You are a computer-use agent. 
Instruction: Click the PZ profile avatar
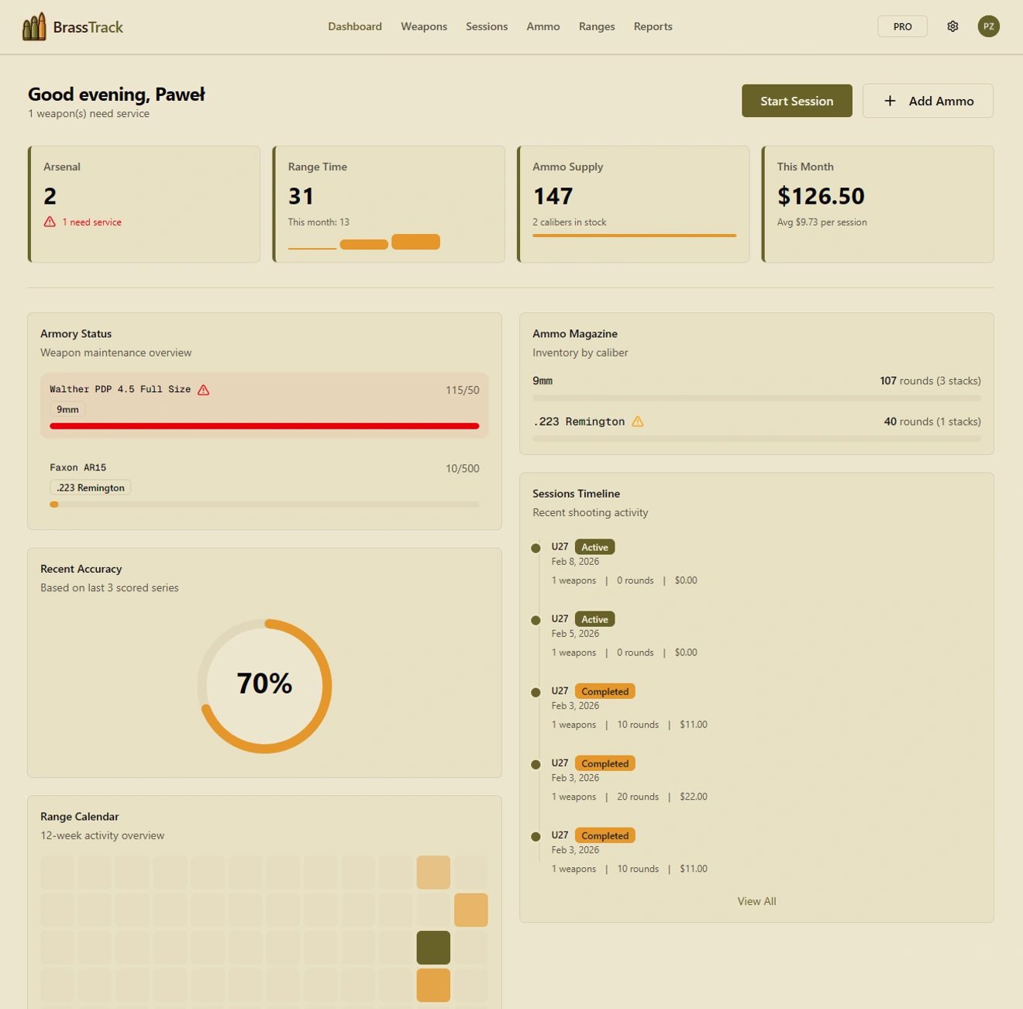[988, 26]
